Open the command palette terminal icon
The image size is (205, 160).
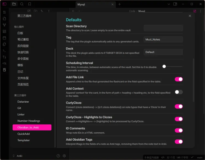[4, 51]
